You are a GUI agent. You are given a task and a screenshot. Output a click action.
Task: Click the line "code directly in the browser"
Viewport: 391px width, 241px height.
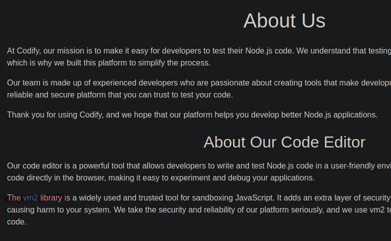[161, 178]
